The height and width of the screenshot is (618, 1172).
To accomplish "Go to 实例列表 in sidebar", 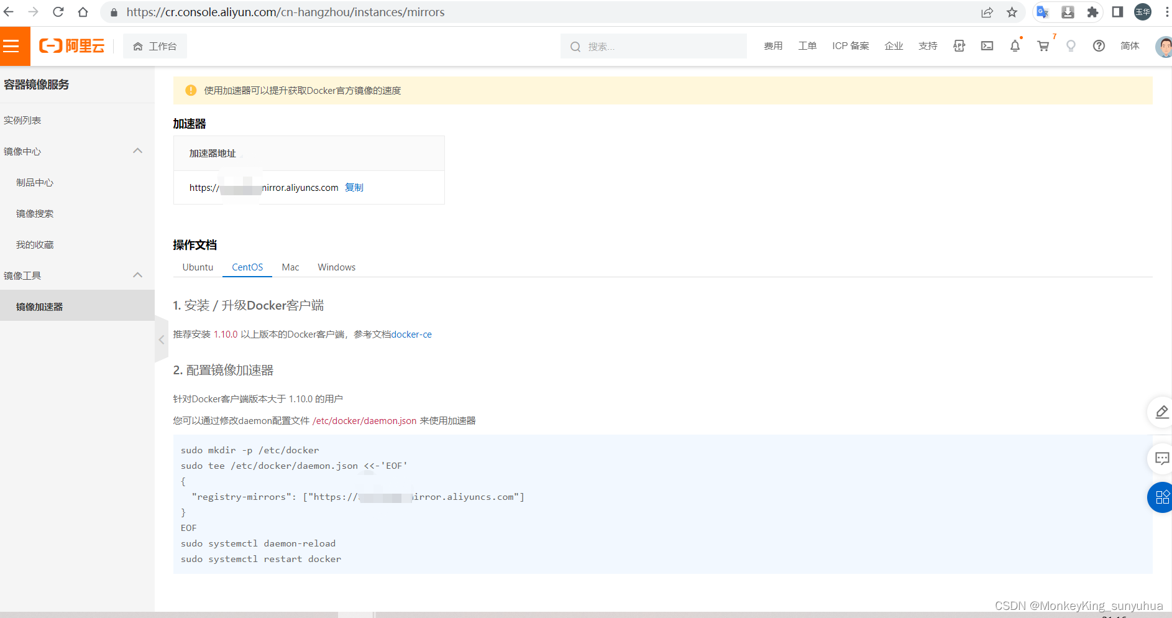I will (22, 121).
